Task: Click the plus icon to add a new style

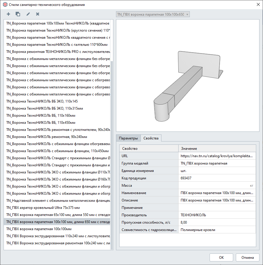Action: [8, 14]
